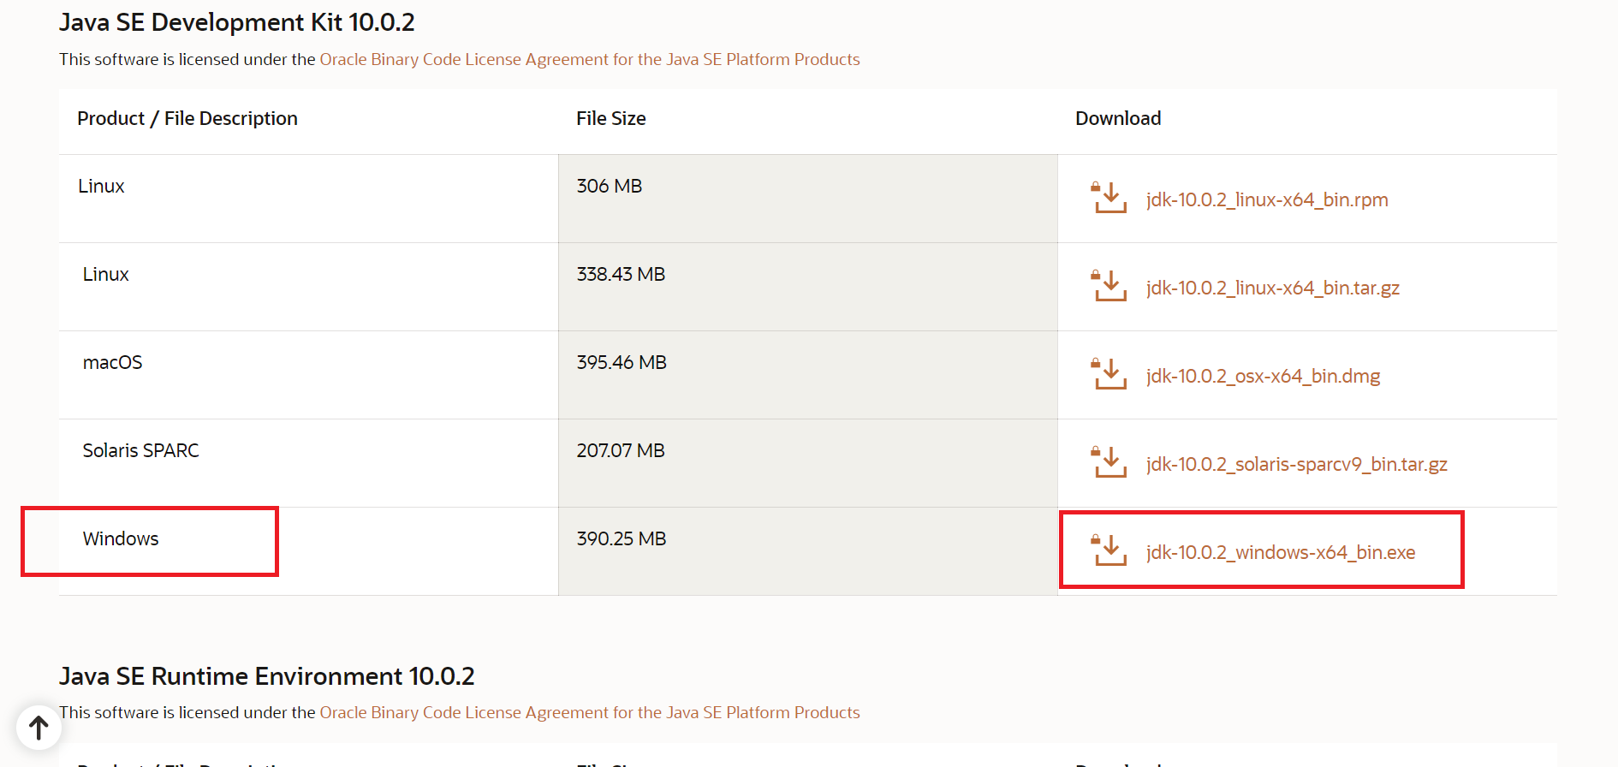Screen dimensions: 1618x767
Task: Click download icon for windows-x64_bin.exe
Action: click(1109, 550)
